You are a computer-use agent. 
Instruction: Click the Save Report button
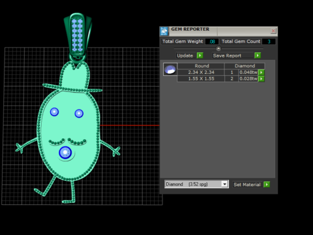pos(227,55)
